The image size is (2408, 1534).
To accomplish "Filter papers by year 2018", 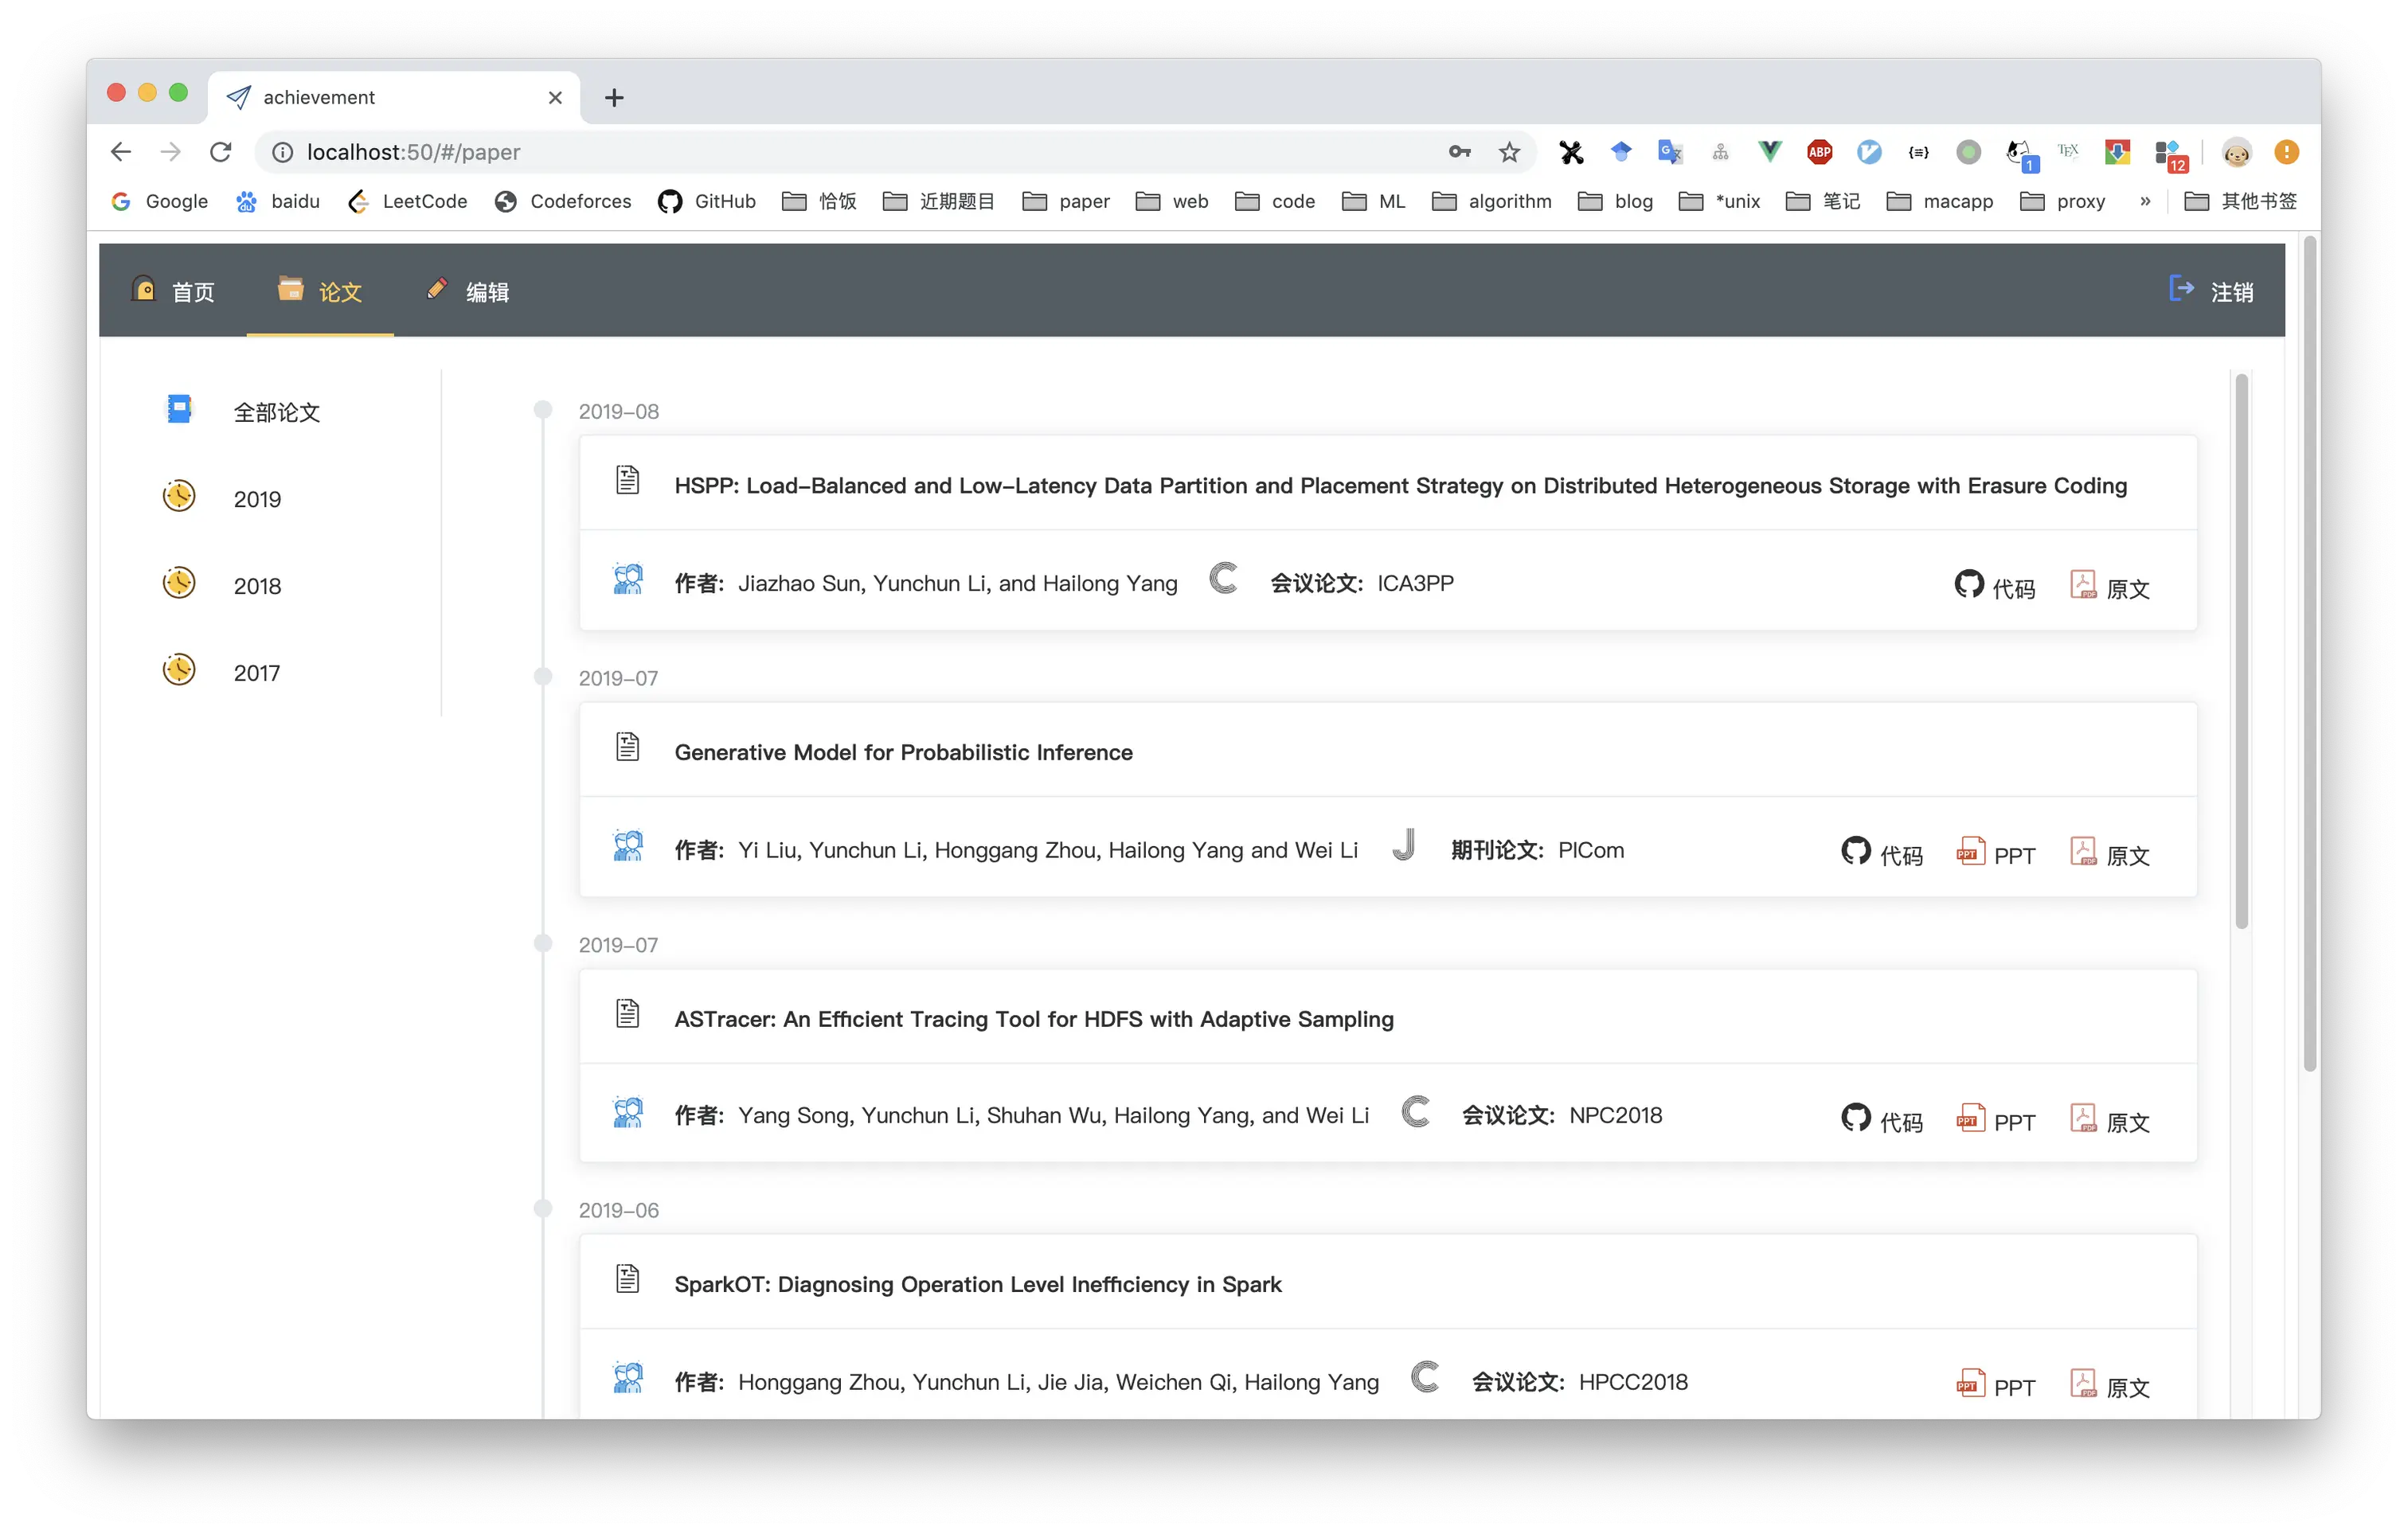I will click(257, 586).
